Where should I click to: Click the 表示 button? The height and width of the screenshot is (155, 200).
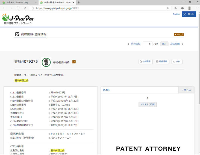point(164,44)
